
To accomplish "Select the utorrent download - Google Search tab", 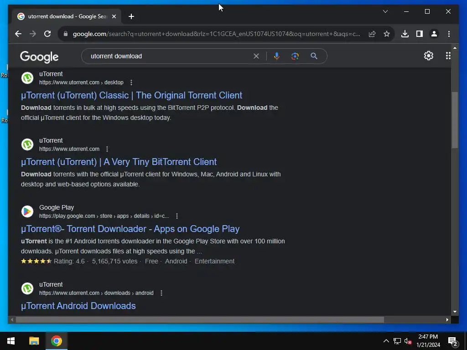I will (x=66, y=16).
